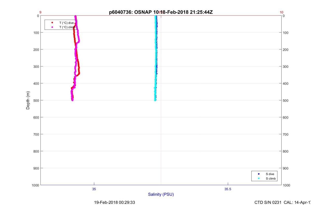Click the 900 tick on the left depth axis
311x208 pixels.
36,168
